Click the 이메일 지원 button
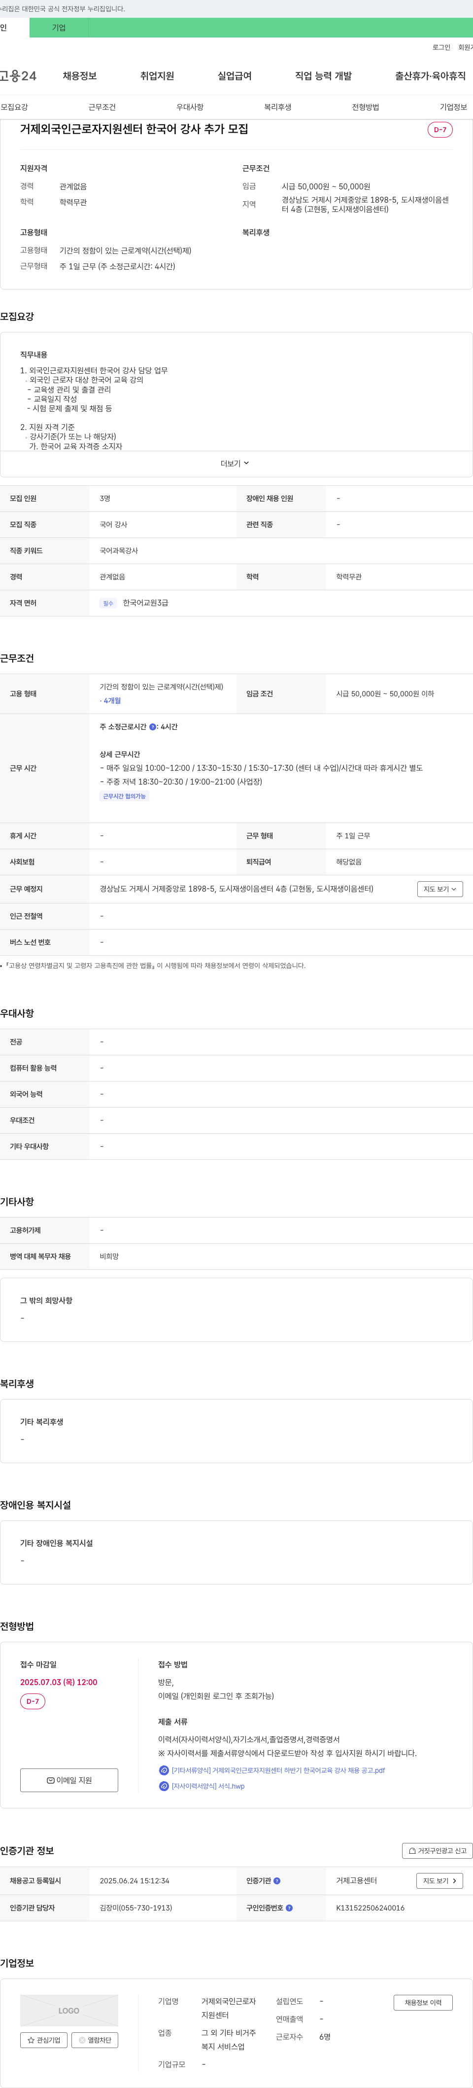This screenshot has width=473, height=2088. pyautogui.click(x=69, y=1780)
